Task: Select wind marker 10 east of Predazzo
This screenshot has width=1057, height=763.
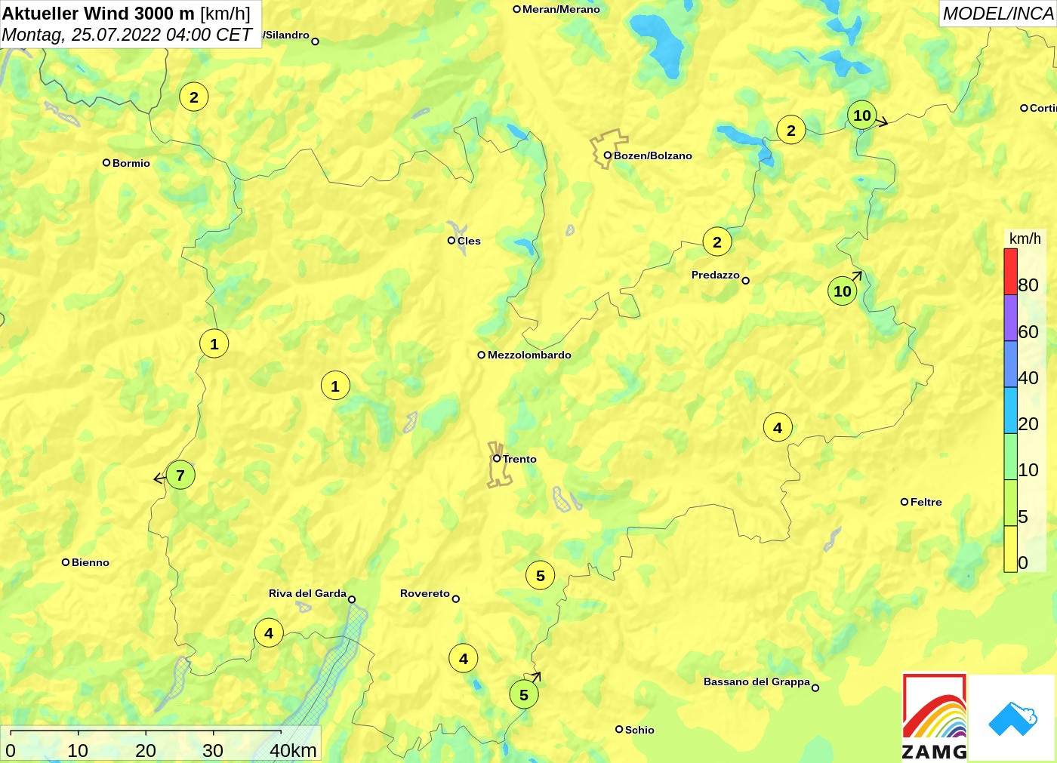Action: coord(843,291)
